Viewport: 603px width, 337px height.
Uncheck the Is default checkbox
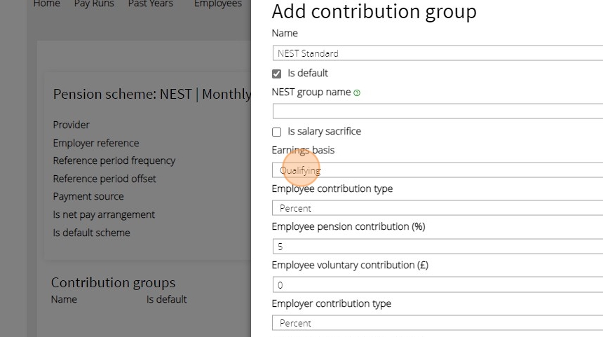[x=277, y=74]
